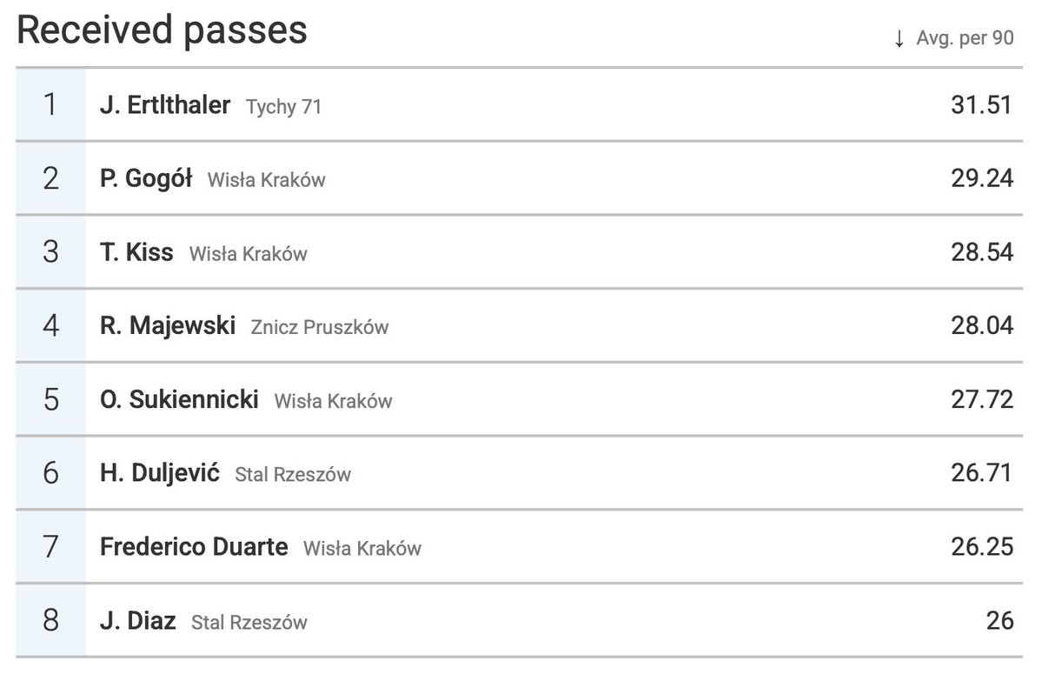This screenshot has height=681, width=1042.
Task: Click R. Majewski player name
Action: click(168, 326)
